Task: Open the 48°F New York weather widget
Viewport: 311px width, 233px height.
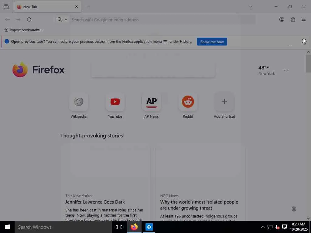Action: pyautogui.click(x=266, y=70)
